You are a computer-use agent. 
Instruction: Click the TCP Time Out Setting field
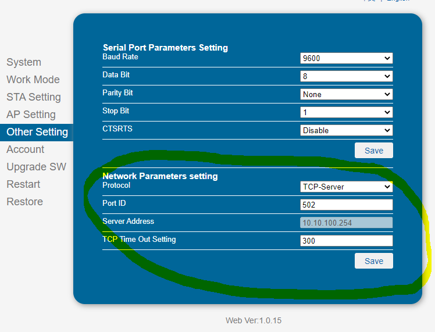pos(346,241)
